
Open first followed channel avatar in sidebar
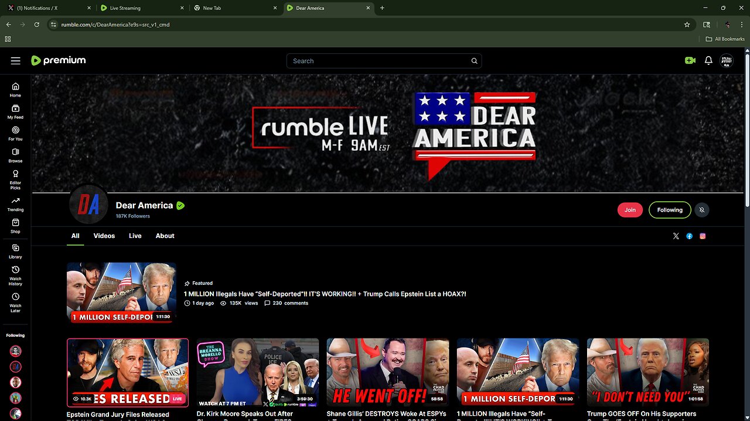16,351
